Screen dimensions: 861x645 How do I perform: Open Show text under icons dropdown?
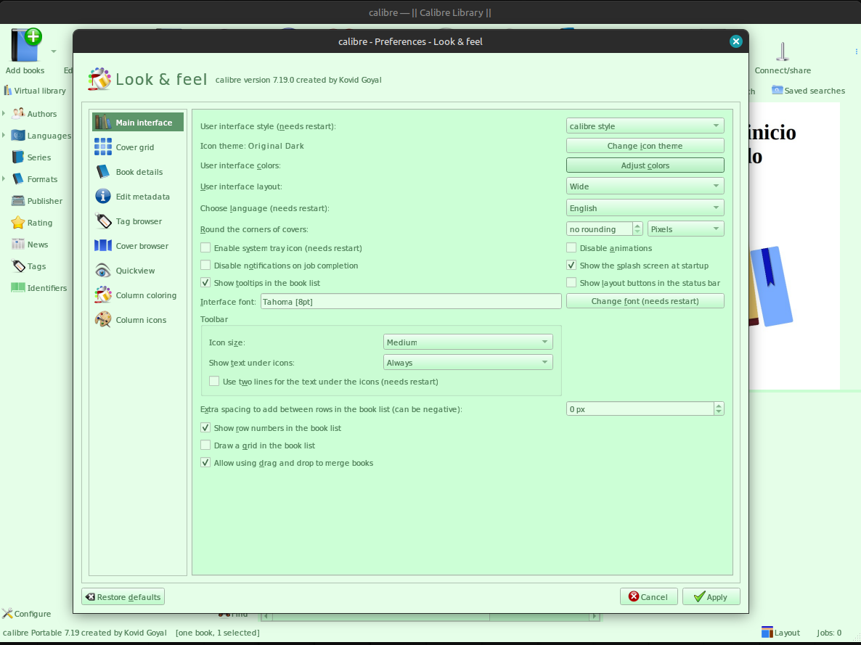coord(468,362)
